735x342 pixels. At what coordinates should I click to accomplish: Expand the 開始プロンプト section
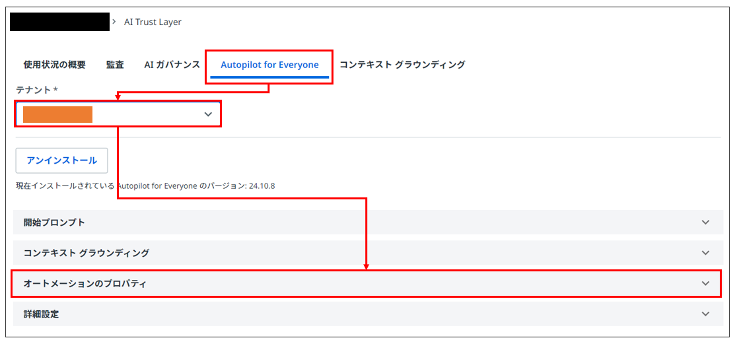tap(368, 222)
